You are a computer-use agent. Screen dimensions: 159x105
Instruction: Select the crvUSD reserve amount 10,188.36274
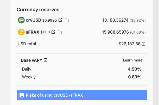(x=115, y=20)
